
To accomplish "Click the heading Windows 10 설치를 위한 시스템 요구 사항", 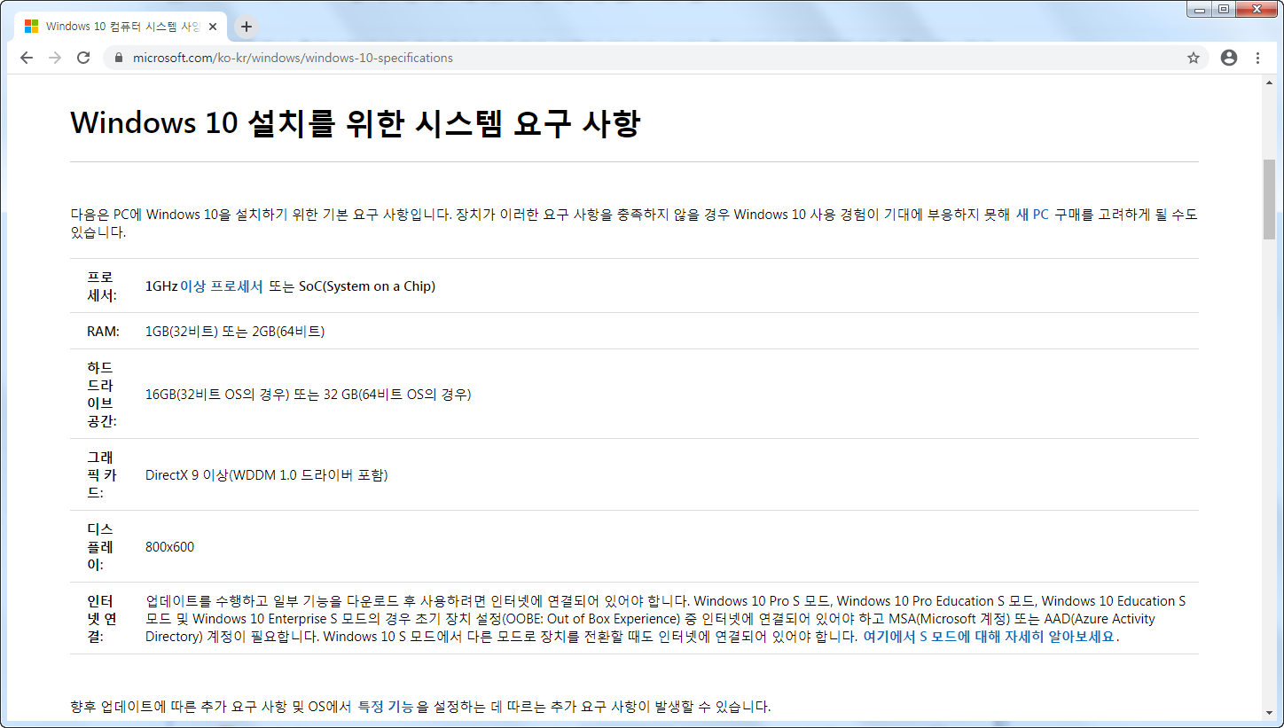I will point(355,122).
